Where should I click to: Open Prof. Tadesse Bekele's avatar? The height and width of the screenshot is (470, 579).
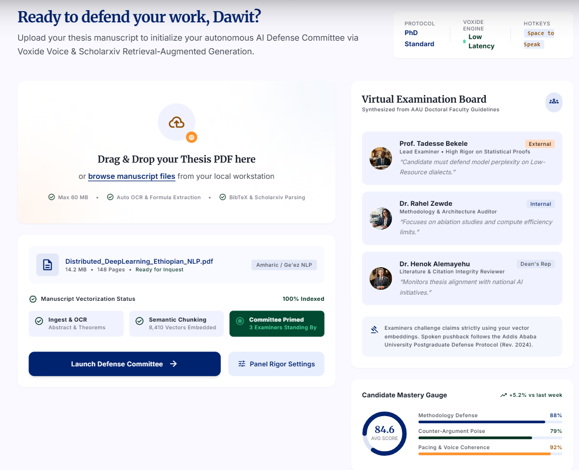point(381,158)
